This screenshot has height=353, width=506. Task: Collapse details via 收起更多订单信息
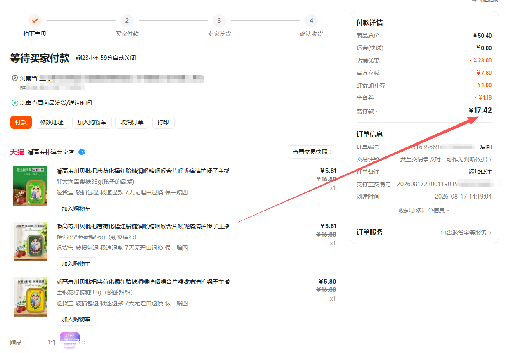424,211
